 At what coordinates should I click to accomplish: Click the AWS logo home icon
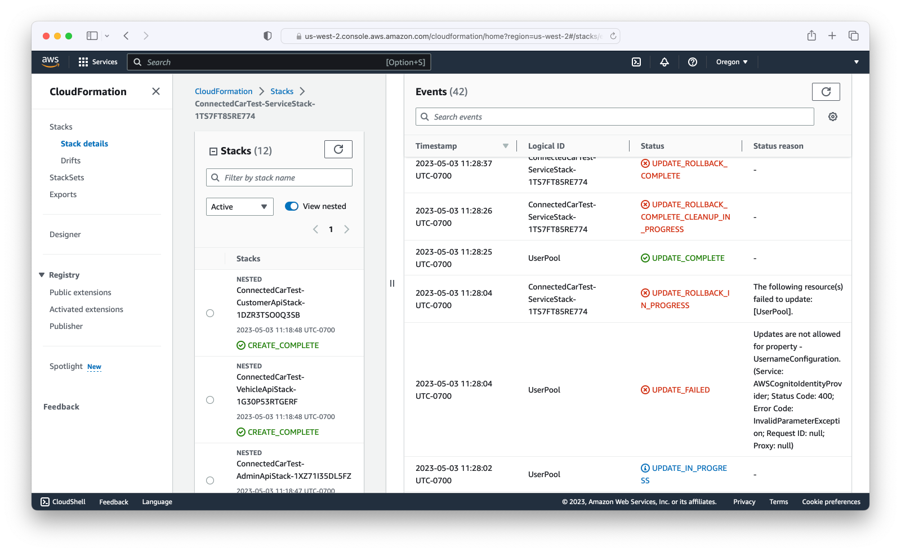point(50,62)
